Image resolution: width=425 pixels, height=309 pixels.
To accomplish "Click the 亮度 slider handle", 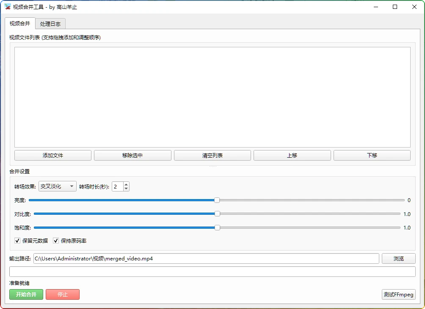I will (x=217, y=200).
